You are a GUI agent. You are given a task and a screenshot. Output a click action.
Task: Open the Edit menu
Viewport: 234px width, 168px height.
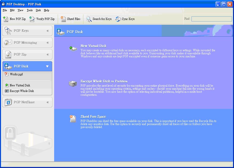[12, 10]
